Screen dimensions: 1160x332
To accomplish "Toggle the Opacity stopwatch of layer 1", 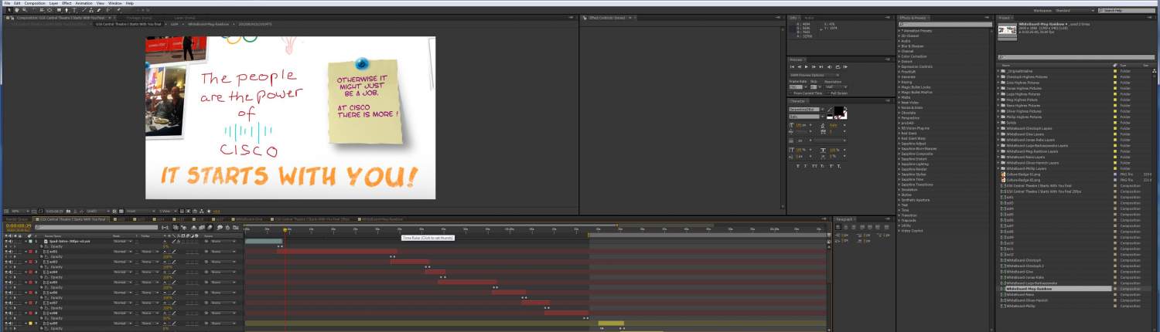I will click(42, 246).
